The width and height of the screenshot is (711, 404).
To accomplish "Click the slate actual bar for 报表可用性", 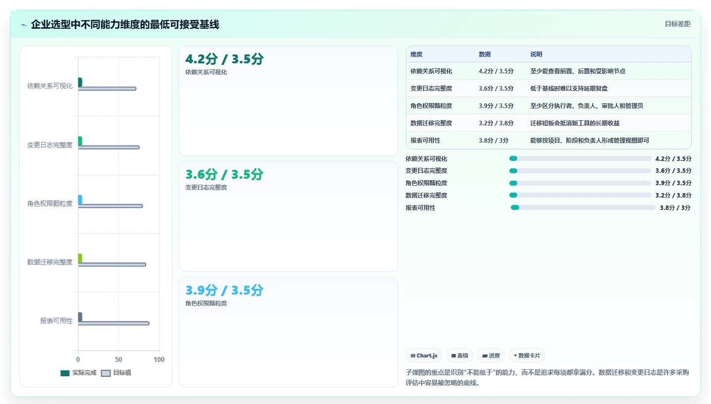I will tap(80, 317).
